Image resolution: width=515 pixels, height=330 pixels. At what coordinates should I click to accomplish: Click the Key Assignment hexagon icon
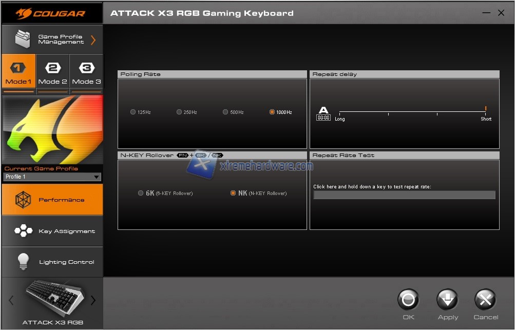point(23,231)
